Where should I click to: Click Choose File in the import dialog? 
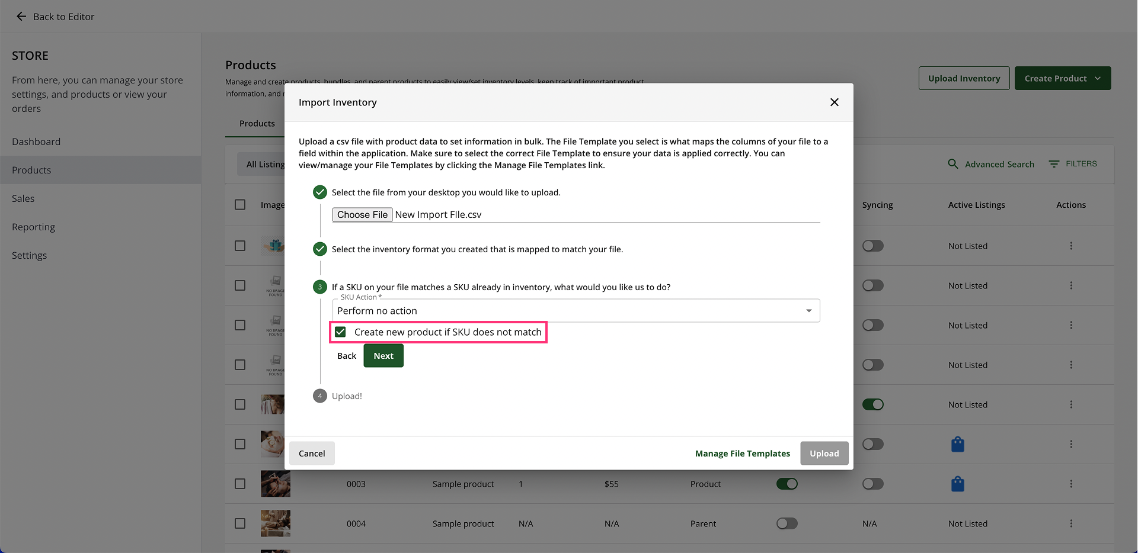[362, 214]
